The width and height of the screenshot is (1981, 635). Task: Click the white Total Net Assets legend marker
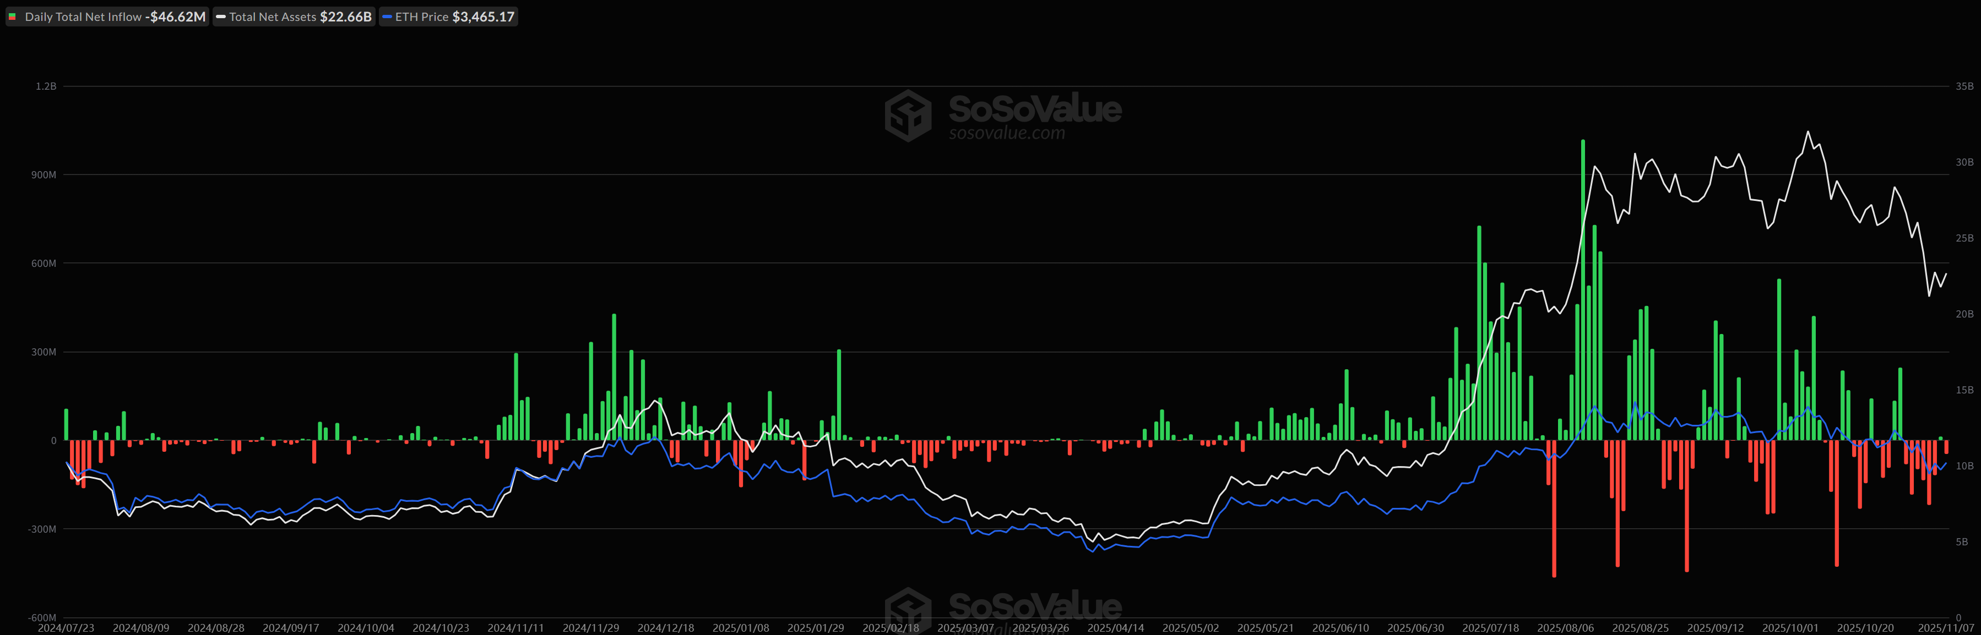(x=221, y=17)
